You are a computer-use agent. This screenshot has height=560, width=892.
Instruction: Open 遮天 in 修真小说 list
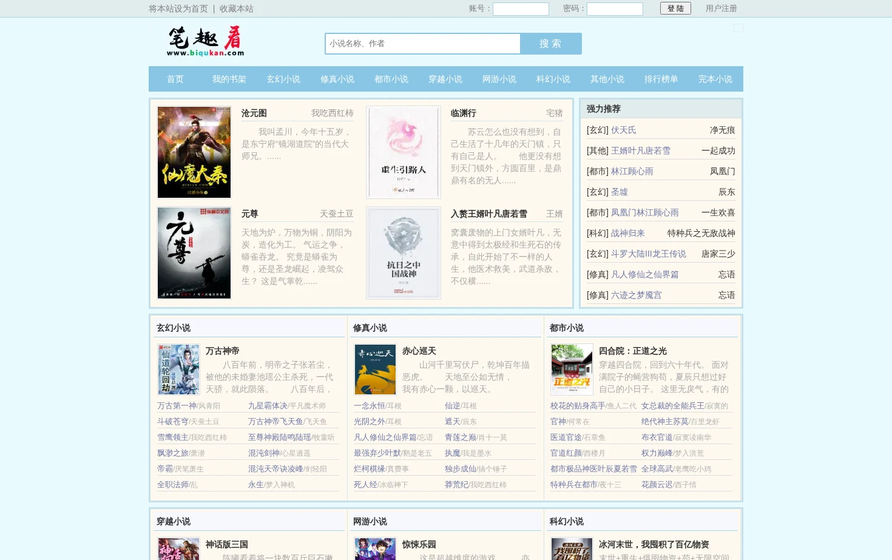(x=453, y=421)
